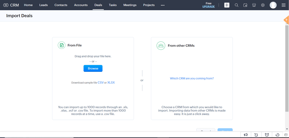Open the search magnifier icon
The height and width of the screenshot is (138, 289).
[236, 5]
